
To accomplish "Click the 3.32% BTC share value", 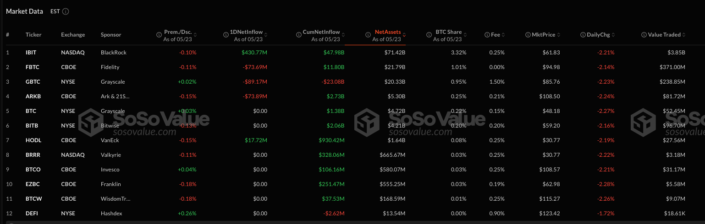I will point(458,53).
